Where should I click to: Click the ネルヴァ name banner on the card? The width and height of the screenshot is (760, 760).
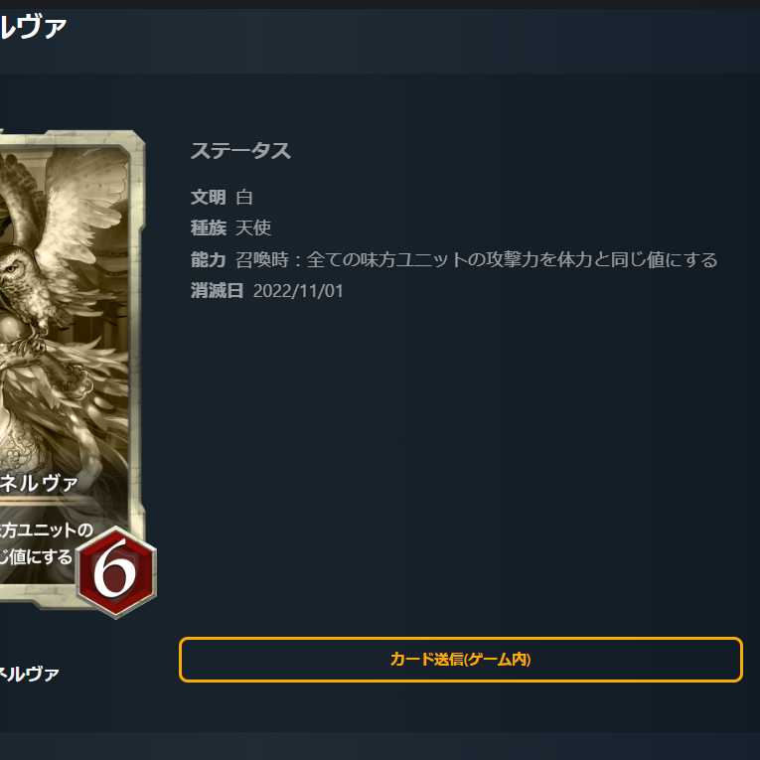click(x=39, y=483)
